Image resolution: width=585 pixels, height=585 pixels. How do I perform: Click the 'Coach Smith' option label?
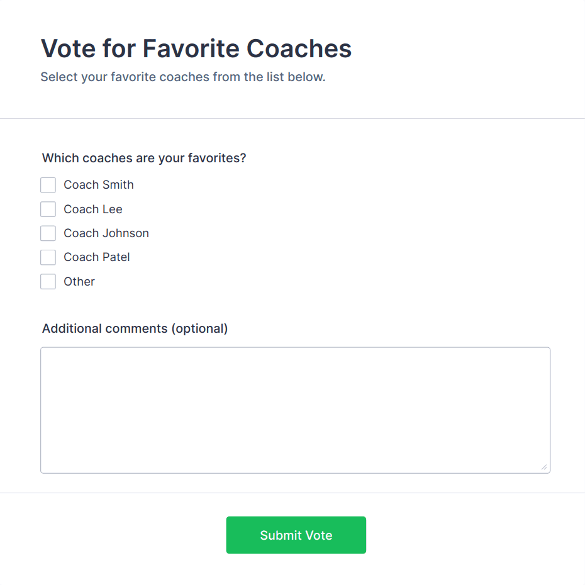(99, 185)
